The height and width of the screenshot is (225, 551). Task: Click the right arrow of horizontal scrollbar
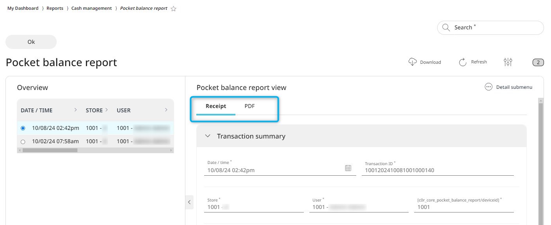click(171, 150)
